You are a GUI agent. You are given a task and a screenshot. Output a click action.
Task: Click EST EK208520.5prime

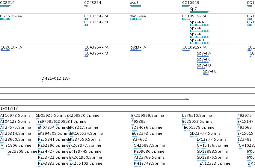tap(83, 116)
